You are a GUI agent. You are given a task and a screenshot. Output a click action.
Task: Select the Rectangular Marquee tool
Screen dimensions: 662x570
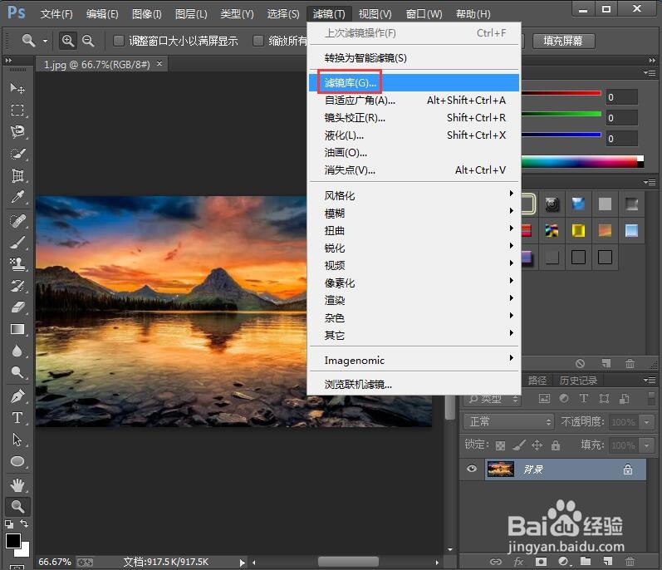[17, 110]
